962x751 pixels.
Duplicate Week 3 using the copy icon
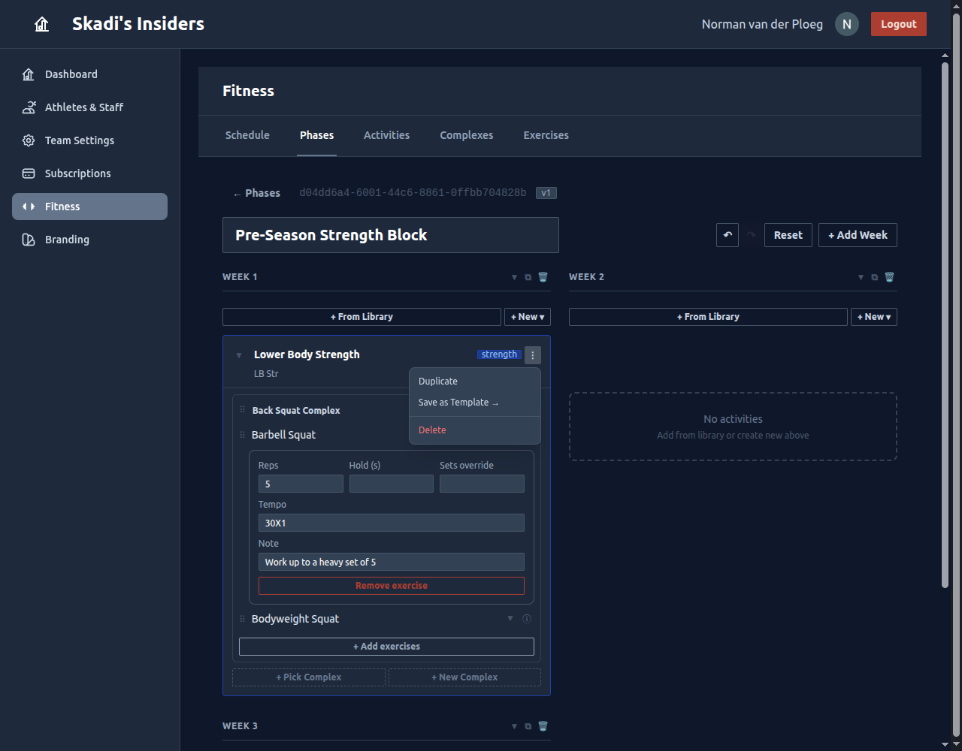528,726
